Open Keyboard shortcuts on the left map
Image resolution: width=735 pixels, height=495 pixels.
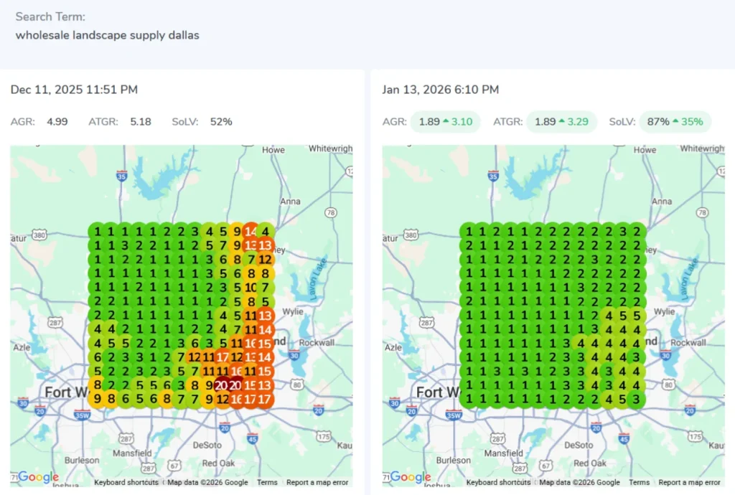pos(126,483)
